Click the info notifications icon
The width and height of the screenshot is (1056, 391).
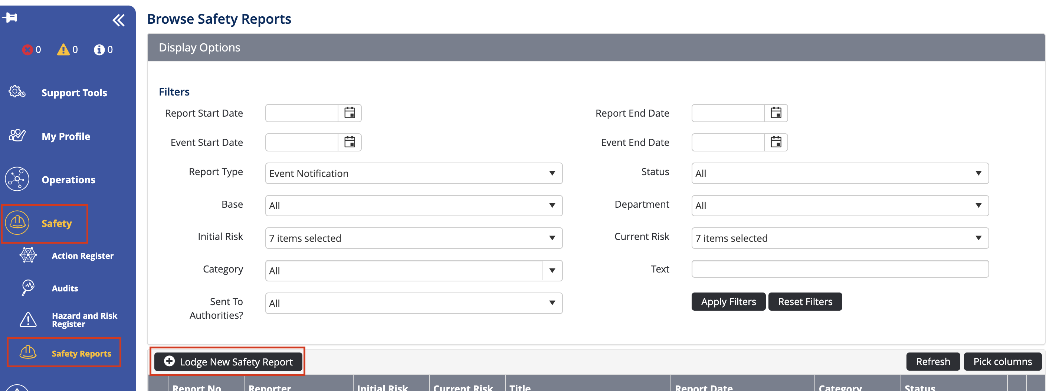(x=99, y=50)
